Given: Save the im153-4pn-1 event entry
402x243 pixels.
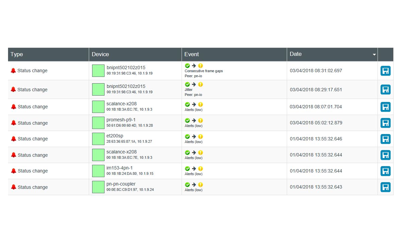Looking at the screenshot, I should [x=385, y=171].
